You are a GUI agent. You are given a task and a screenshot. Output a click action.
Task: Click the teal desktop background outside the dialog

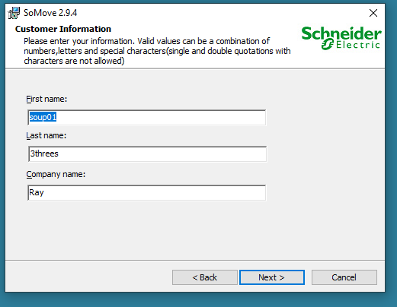391,152
